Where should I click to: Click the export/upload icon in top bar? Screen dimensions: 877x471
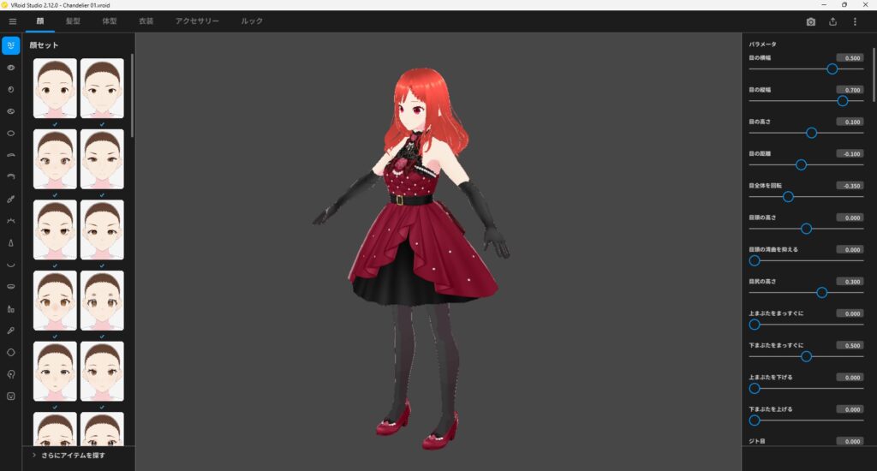[x=832, y=21]
